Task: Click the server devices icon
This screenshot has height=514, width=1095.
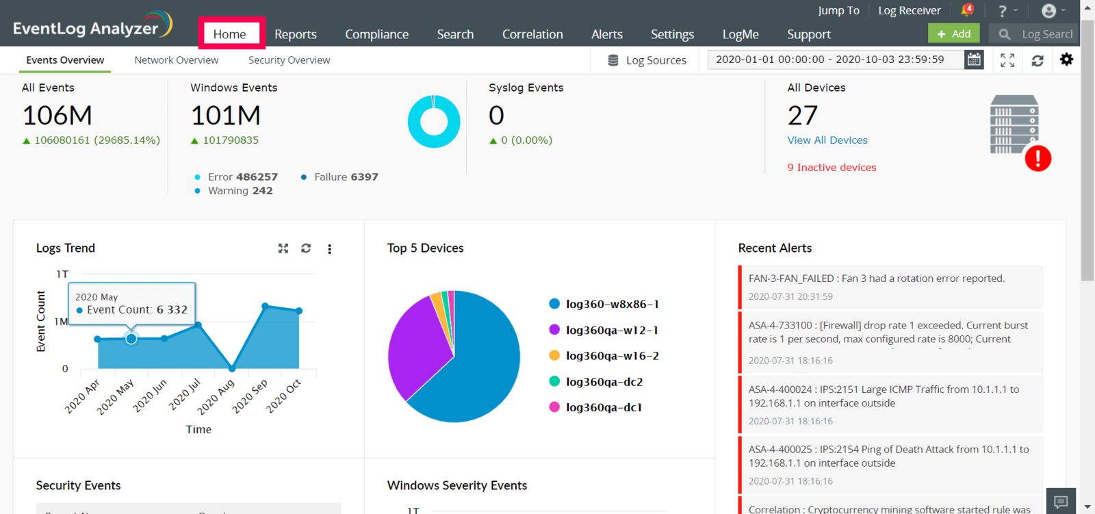Action: pos(1014,124)
